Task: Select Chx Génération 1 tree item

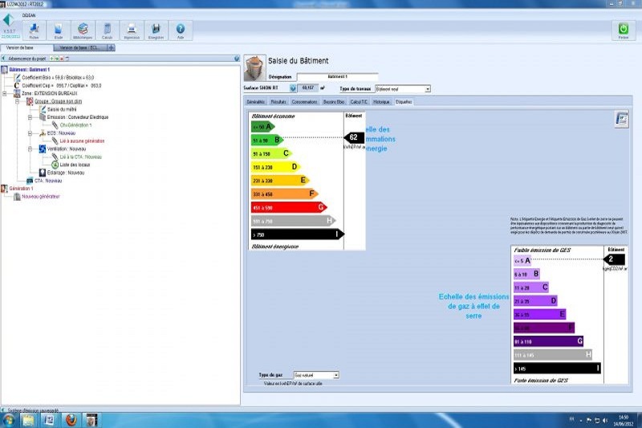Action: pyautogui.click(x=75, y=125)
